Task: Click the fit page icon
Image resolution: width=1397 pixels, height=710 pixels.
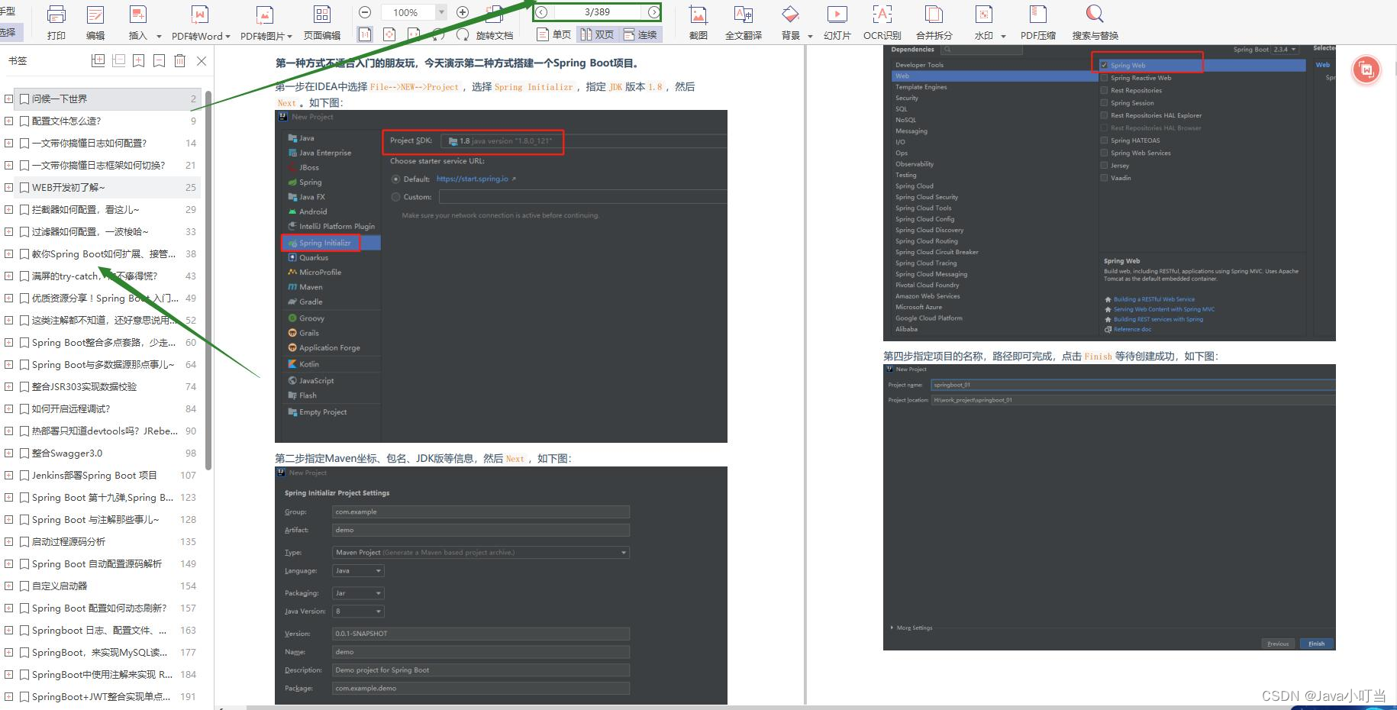Action: 389,34
